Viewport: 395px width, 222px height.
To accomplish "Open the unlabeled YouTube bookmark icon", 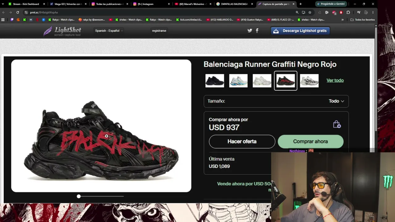I will coord(110,20).
